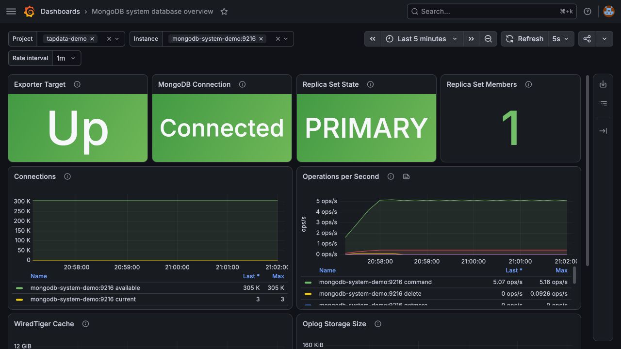
Task: Show info for WiredTiger Cache panel
Action: 85,324
